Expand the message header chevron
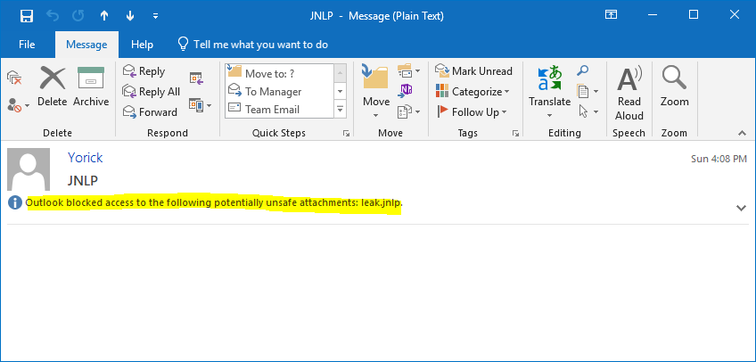Screen dimensions: 756x362 741,209
